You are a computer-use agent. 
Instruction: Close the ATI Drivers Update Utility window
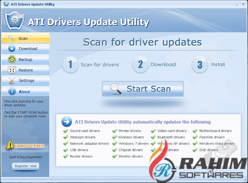[x=243, y=5]
